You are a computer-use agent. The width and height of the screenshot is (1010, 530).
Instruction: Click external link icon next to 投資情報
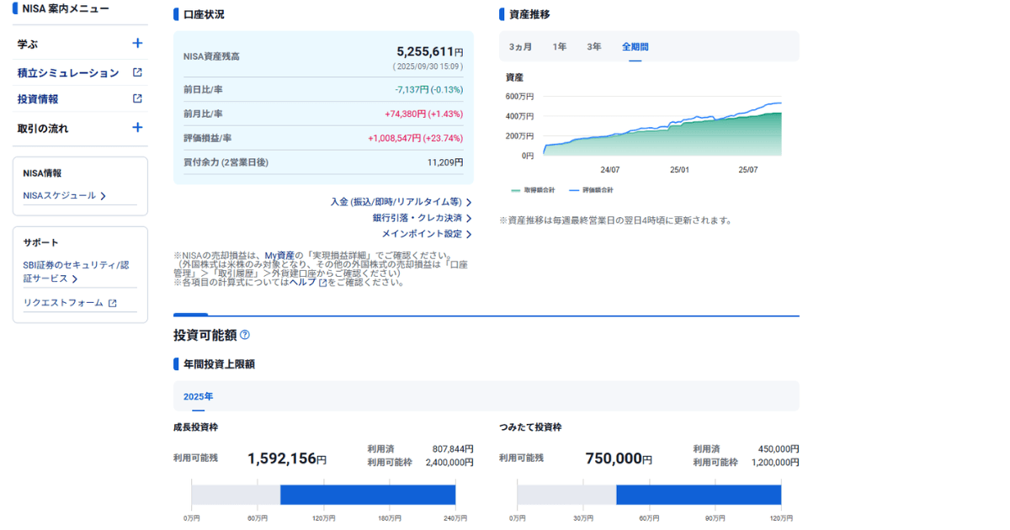(137, 98)
